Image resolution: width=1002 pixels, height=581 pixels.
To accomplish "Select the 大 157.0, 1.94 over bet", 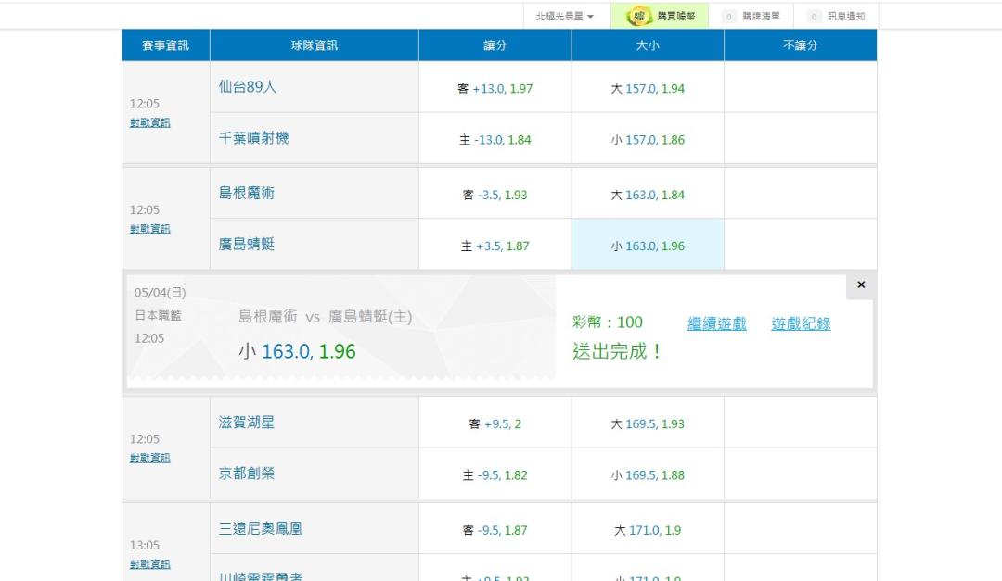I will (648, 88).
